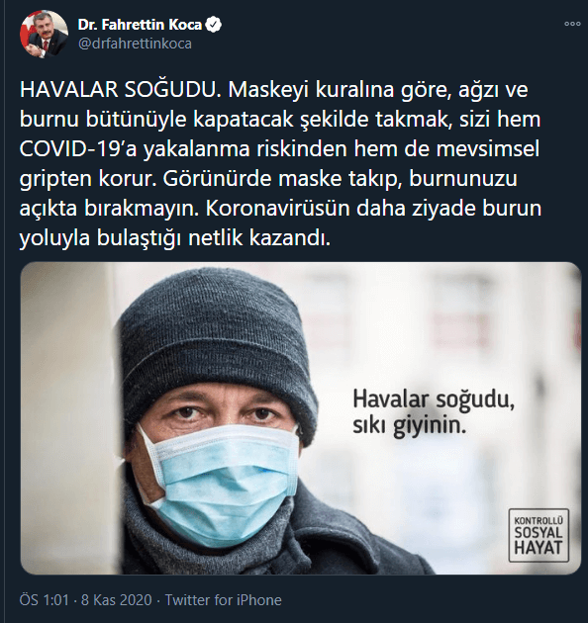Click the 'Havalar soğudu, sıkı giyinin' caption
Viewport: 588px width, 623px height.
point(434,412)
